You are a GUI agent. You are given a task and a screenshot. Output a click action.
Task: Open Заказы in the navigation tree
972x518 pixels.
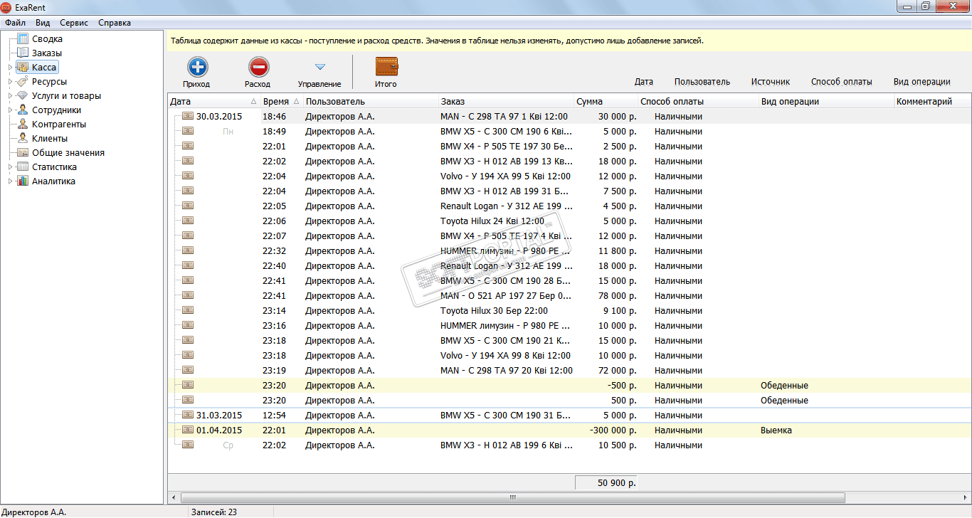(46, 53)
